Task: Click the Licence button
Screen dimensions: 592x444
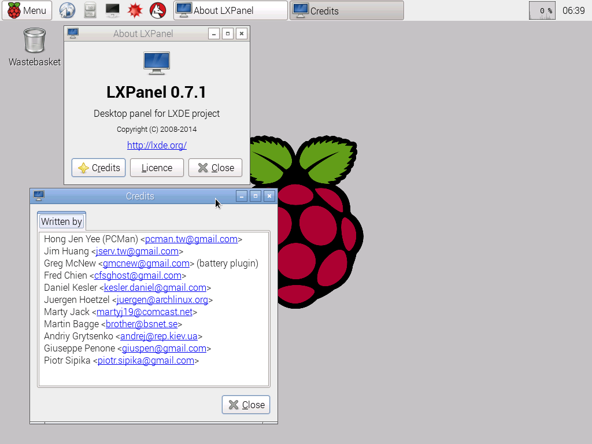Action: 157,168
